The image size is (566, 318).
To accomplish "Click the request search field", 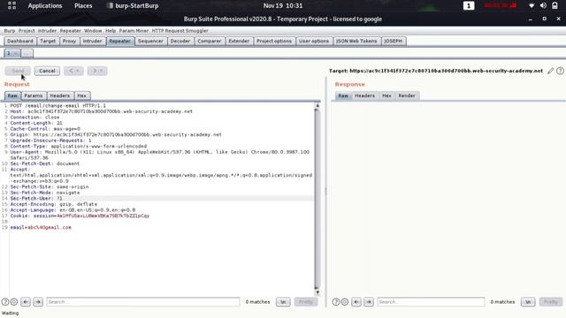I will pyautogui.click(x=143, y=302).
